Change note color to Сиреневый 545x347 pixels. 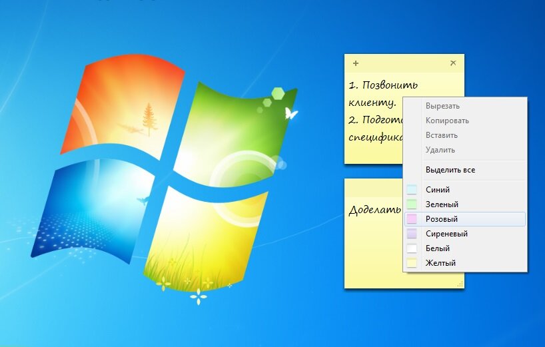tap(465, 234)
